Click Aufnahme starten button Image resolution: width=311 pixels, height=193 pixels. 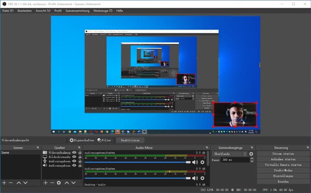283,159
